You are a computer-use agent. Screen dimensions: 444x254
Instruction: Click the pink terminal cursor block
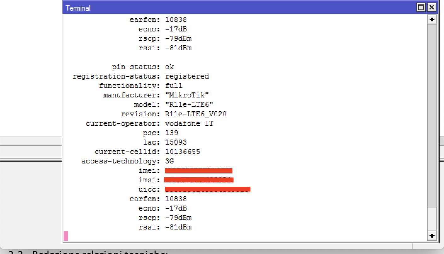click(x=66, y=236)
